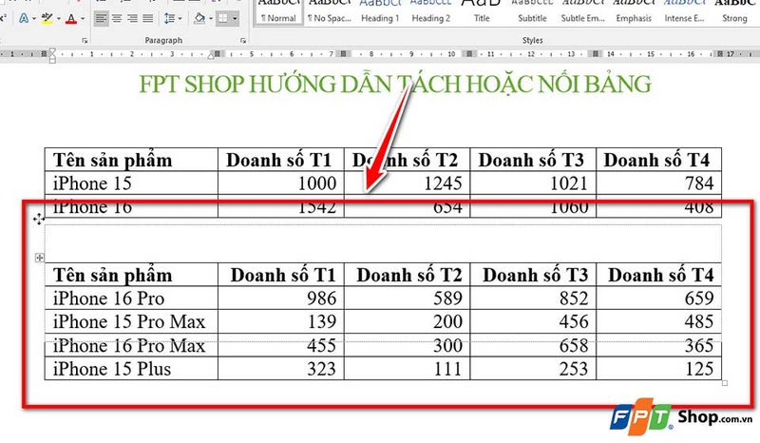This screenshot has width=760, height=443.
Task: Align text left in Paragraph group
Action: click(101, 18)
